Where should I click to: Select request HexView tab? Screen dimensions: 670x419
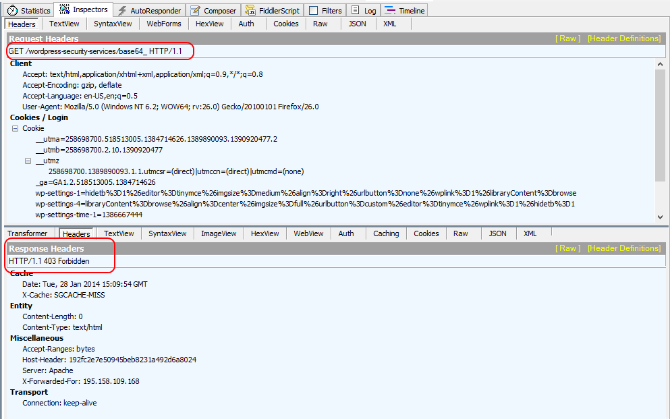(x=209, y=24)
